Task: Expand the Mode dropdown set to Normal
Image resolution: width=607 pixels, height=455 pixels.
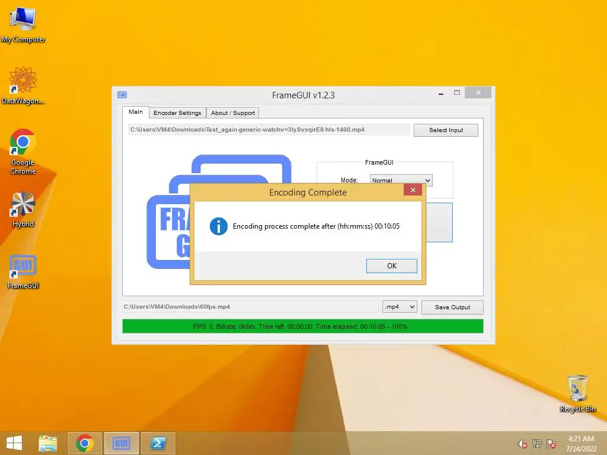Action: (x=401, y=180)
